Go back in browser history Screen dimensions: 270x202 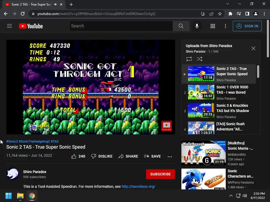6,14
